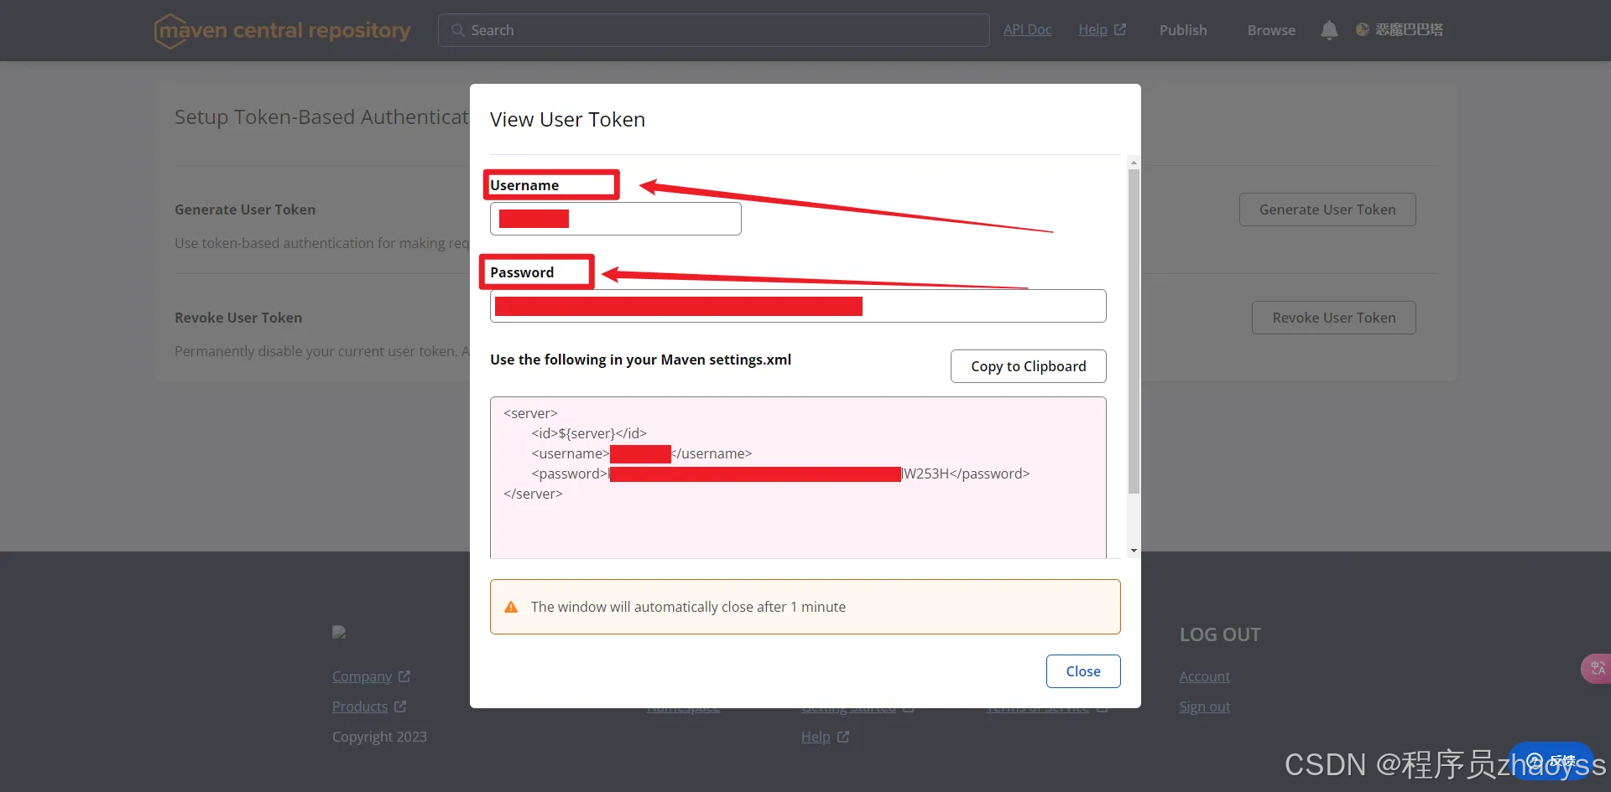This screenshot has width=1611, height=792.
Task: Click the "Use the following in your Maven settings.xml" label
Action: point(640,360)
